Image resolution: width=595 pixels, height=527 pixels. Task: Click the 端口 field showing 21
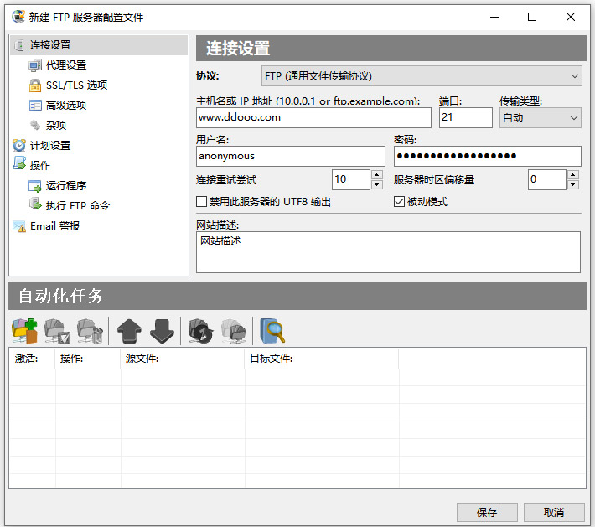[466, 117]
